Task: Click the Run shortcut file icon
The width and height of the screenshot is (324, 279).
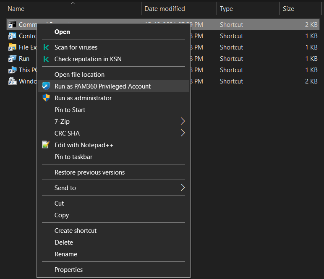Action: click(12, 59)
